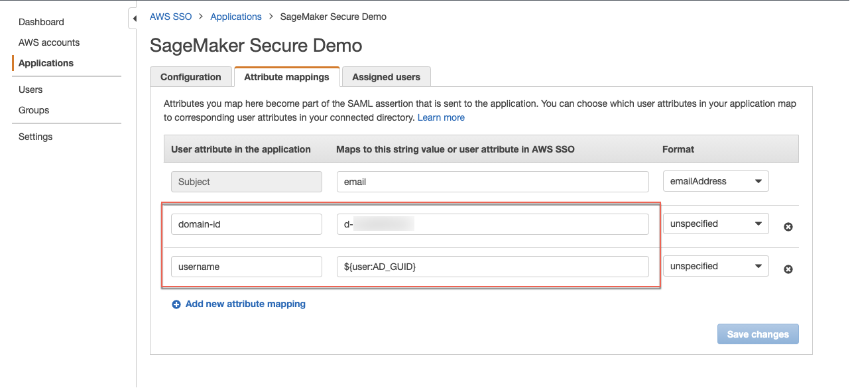850x390 pixels.
Task: Click the AWS SSO breadcrumb link
Action: (x=170, y=17)
